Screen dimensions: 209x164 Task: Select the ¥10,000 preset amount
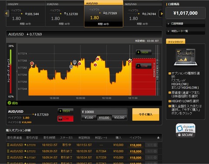coord(104,118)
